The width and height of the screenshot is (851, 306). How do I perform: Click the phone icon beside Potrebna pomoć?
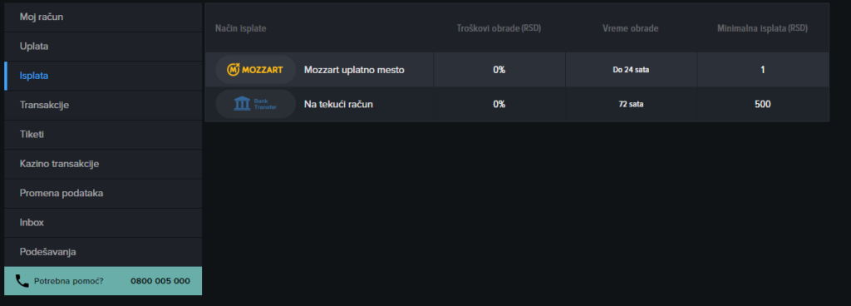(x=22, y=281)
